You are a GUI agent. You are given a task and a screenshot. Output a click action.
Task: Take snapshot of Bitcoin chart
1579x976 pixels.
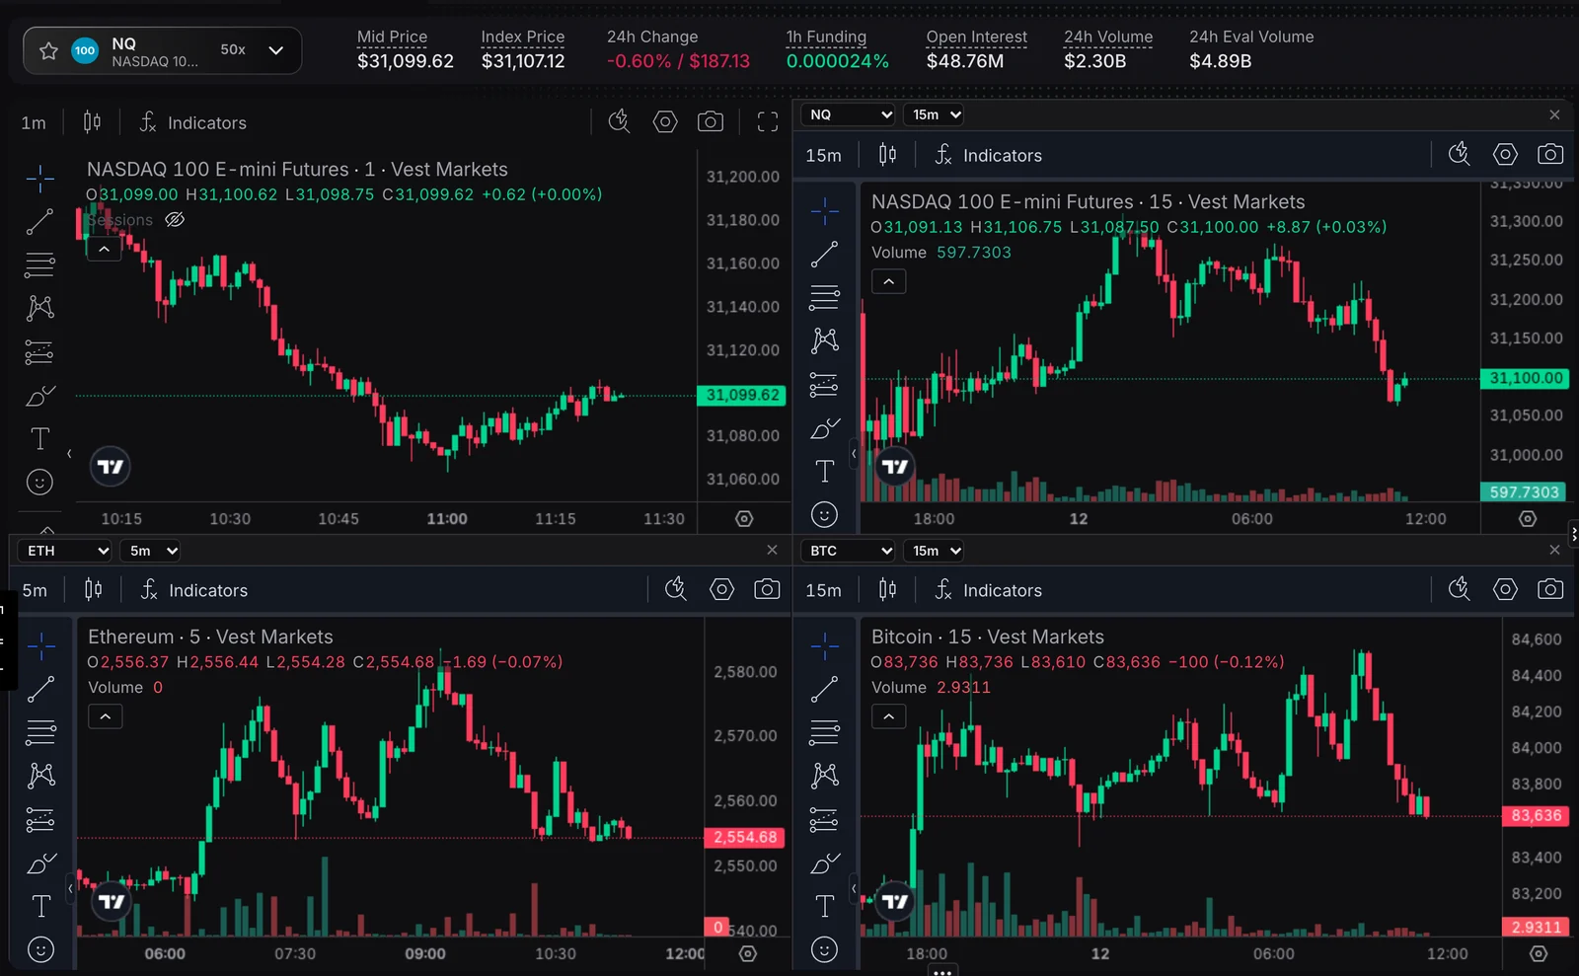pos(1550,590)
